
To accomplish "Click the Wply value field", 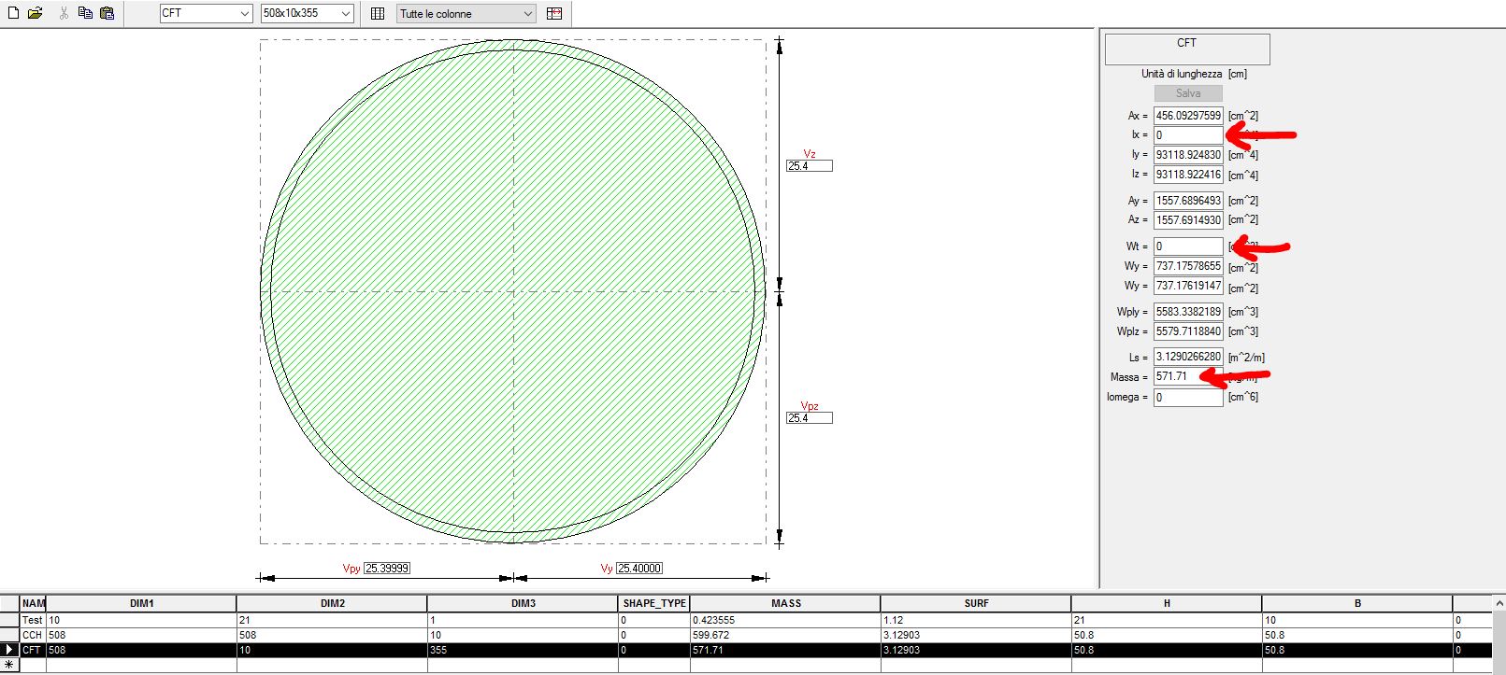I will tap(1188, 312).
